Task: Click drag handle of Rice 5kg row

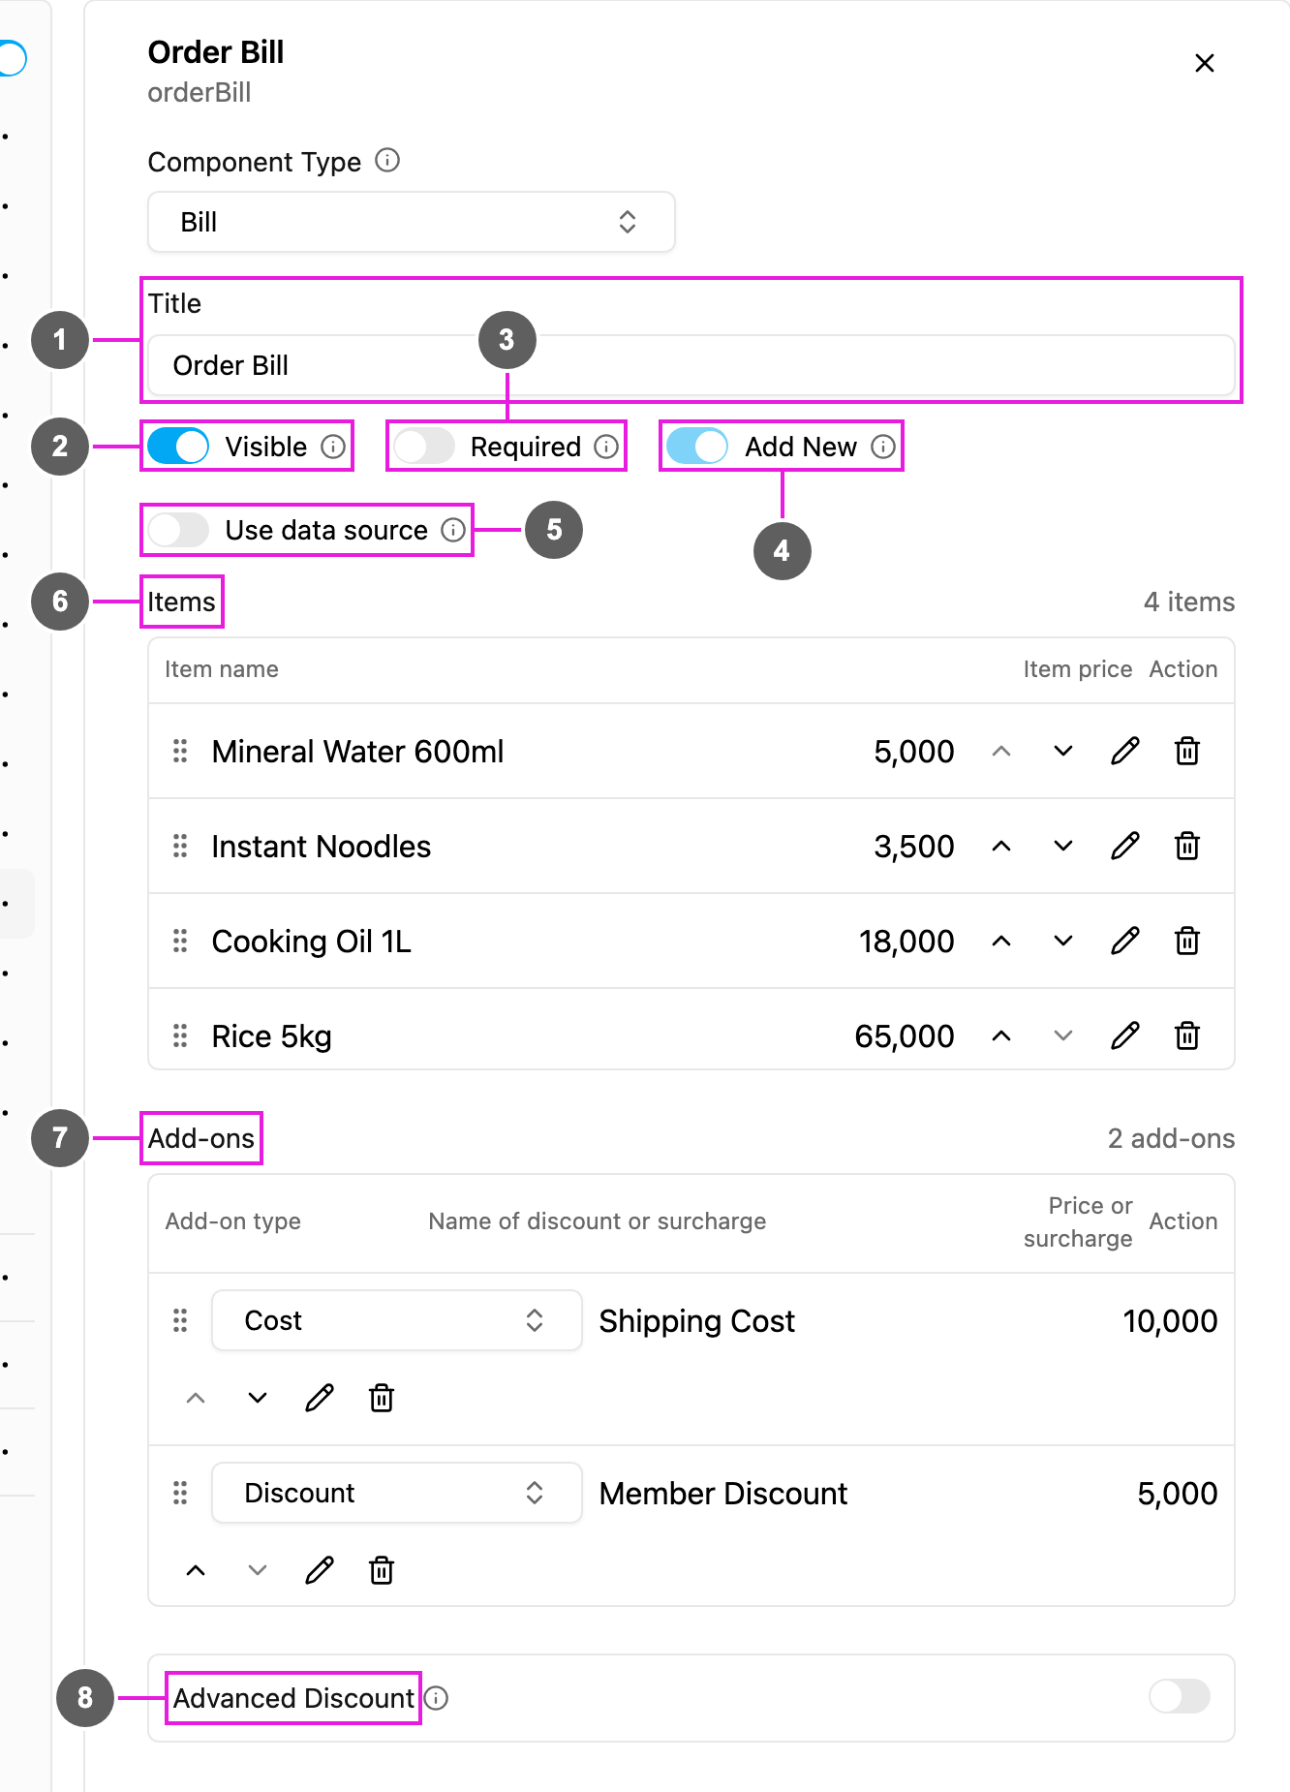Action: 180,1035
